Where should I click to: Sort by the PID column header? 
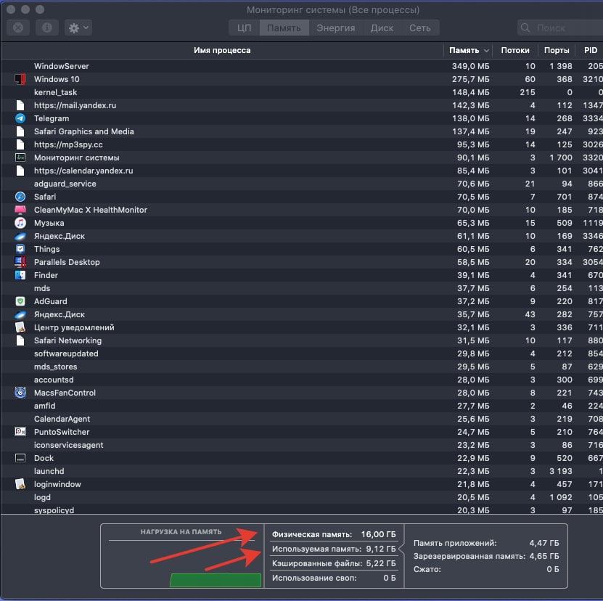[x=591, y=50]
